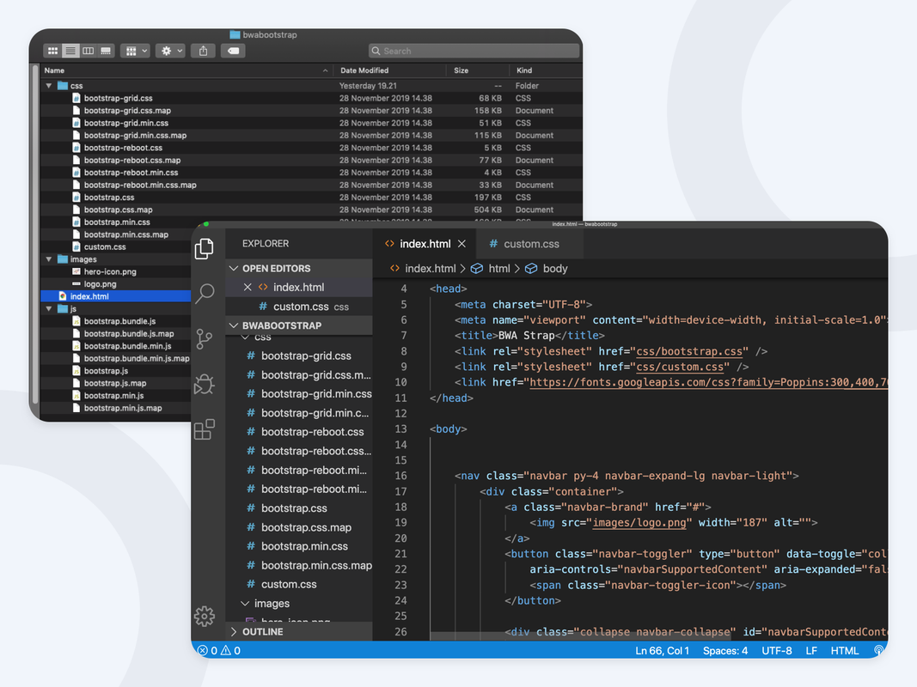Screen dimensions: 917x687
Task: Open the Extensions view icon
Action: point(204,429)
